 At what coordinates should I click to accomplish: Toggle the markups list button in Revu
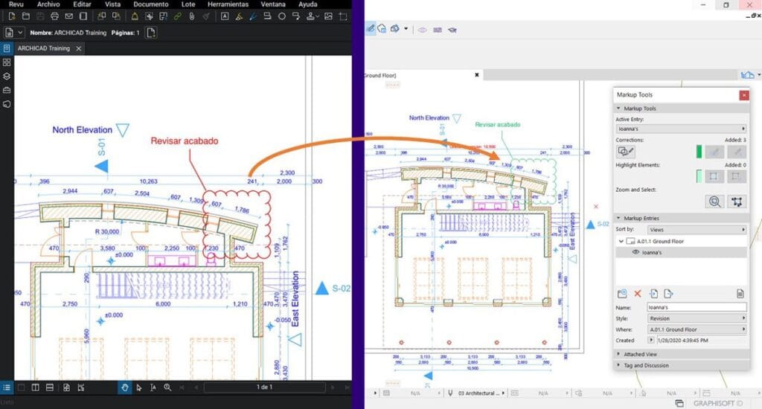click(x=6, y=387)
